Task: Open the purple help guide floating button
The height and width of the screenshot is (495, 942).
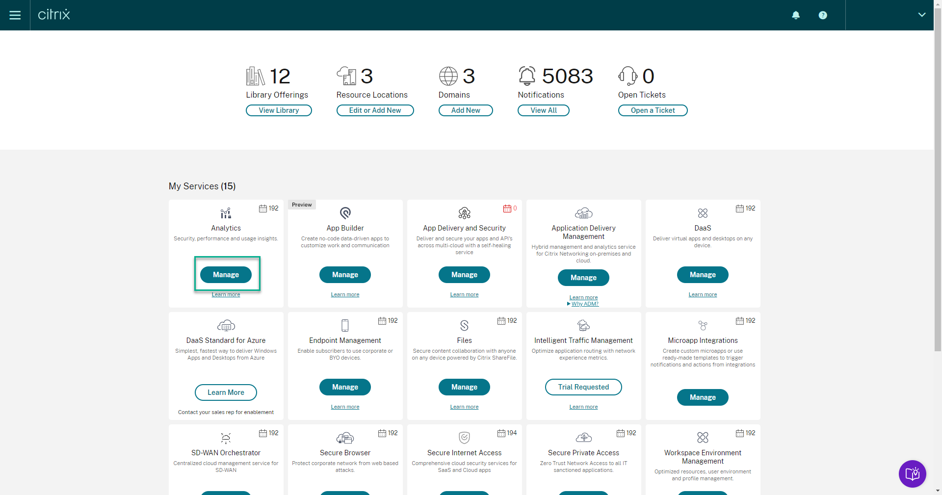Action: pyautogui.click(x=913, y=474)
